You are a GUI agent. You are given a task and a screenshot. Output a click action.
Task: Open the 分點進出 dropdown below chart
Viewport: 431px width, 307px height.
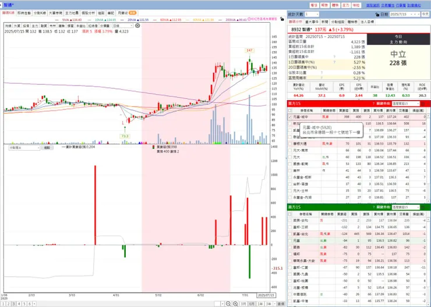pos(24,148)
